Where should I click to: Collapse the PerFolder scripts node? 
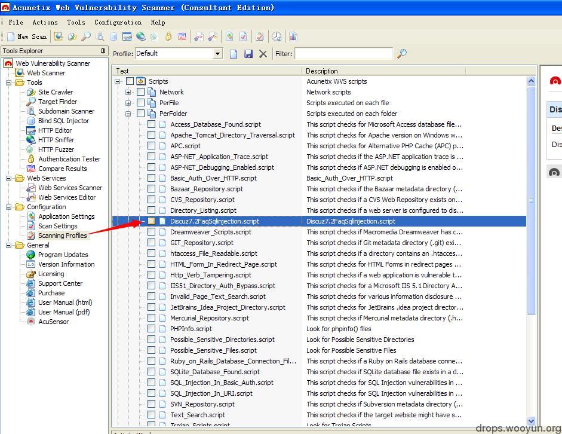128,114
